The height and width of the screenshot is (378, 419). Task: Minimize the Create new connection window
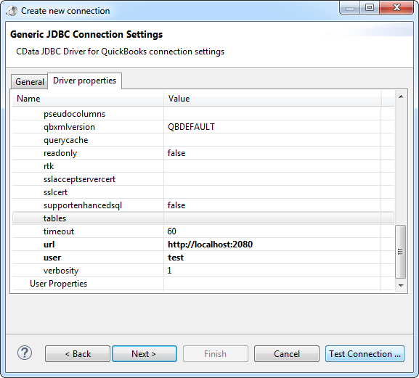pyautogui.click(x=350, y=8)
